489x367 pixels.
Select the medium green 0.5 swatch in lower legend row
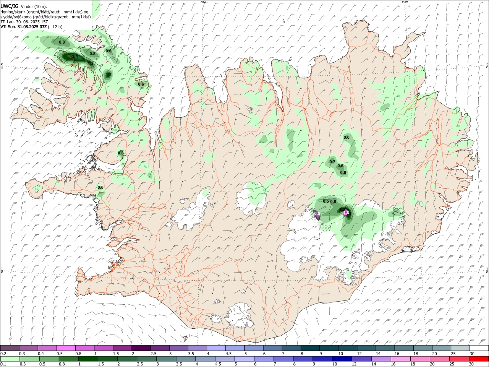(49, 359)
